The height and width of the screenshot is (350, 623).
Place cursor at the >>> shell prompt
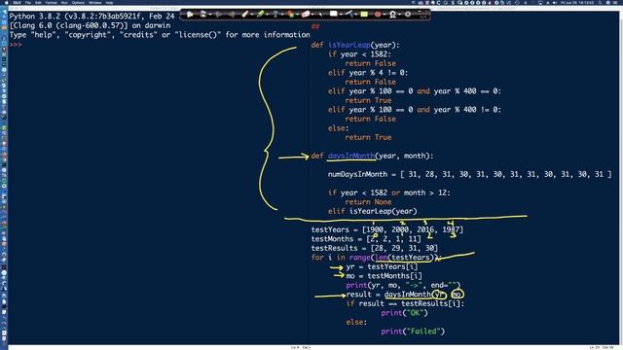(16, 45)
